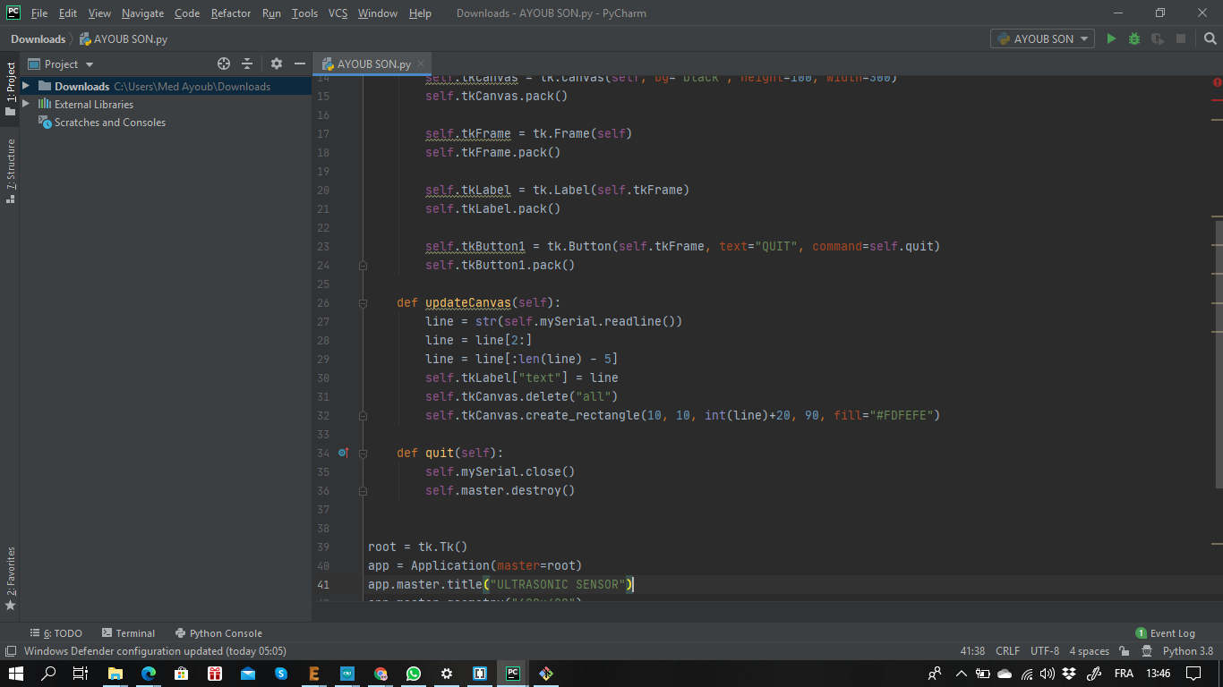Toggle the tool window quick access button
This screenshot has height=687, width=1223.
pyautogui.click(x=11, y=651)
